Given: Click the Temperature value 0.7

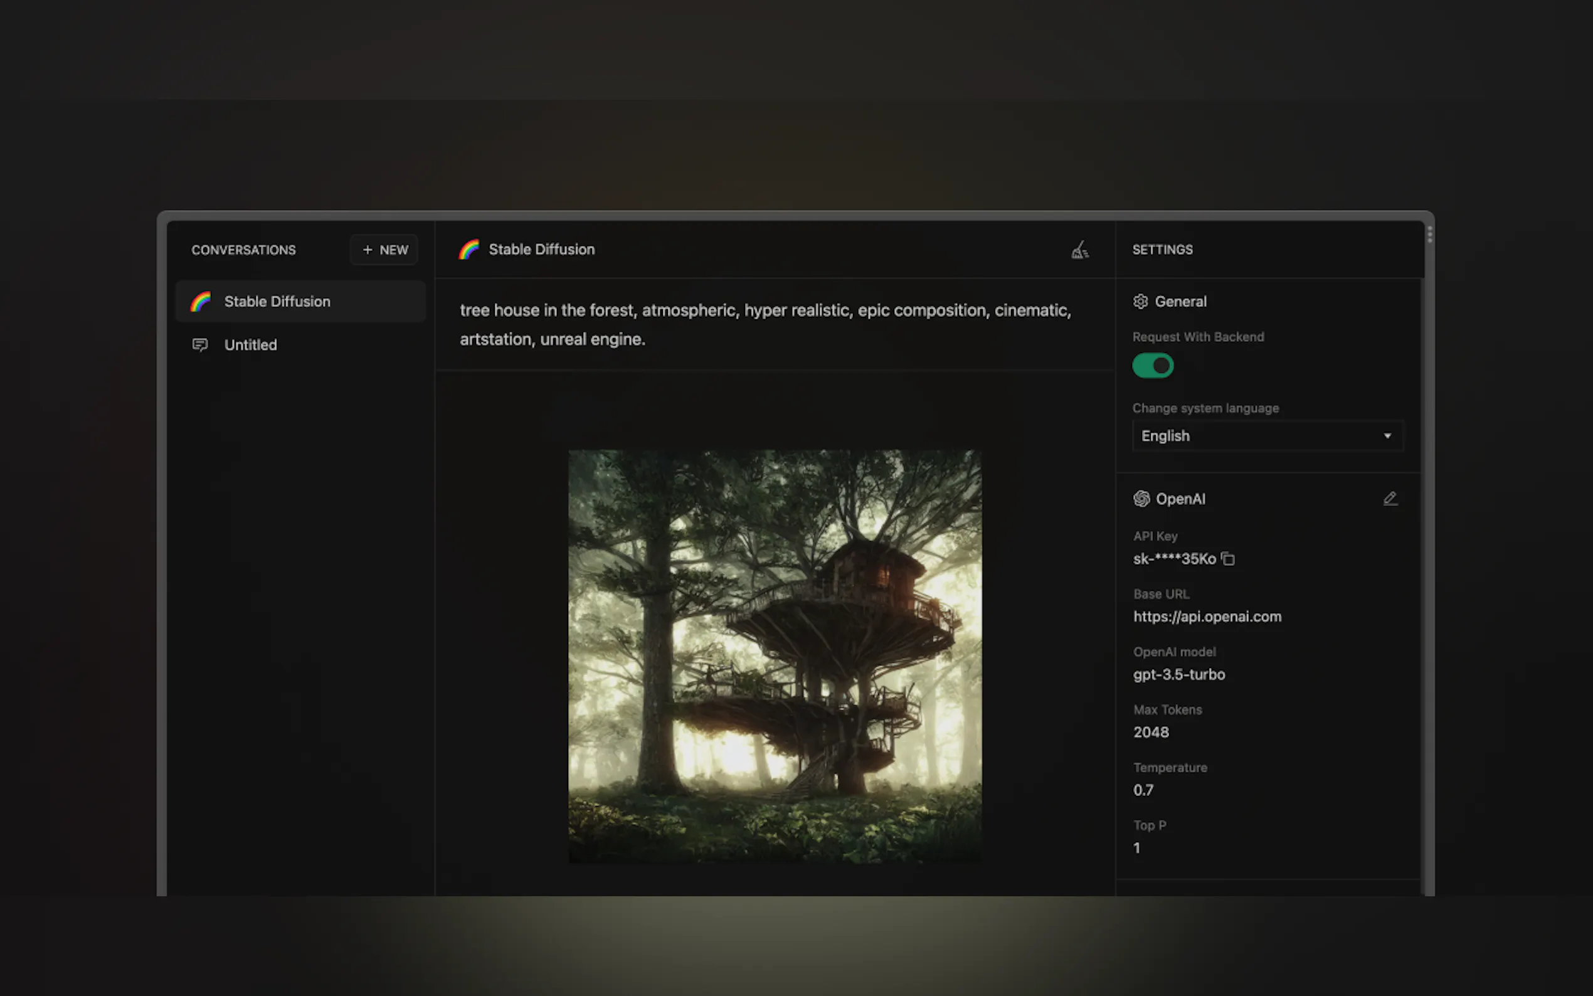Looking at the screenshot, I should click(x=1143, y=790).
